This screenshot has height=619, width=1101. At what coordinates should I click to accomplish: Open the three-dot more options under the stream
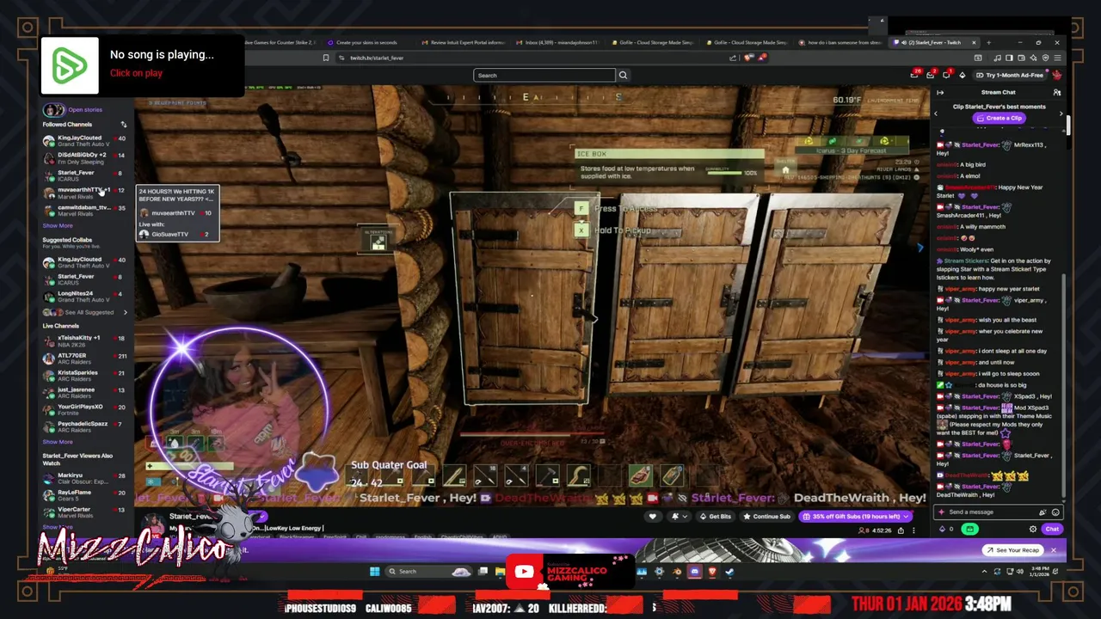pyautogui.click(x=913, y=530)
